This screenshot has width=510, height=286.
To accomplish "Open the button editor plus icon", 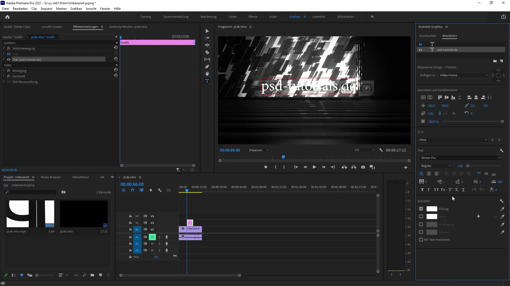I will pos(406,167).
